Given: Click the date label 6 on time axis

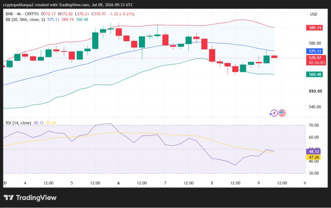Looking at the screenshot, I should 118,183.
